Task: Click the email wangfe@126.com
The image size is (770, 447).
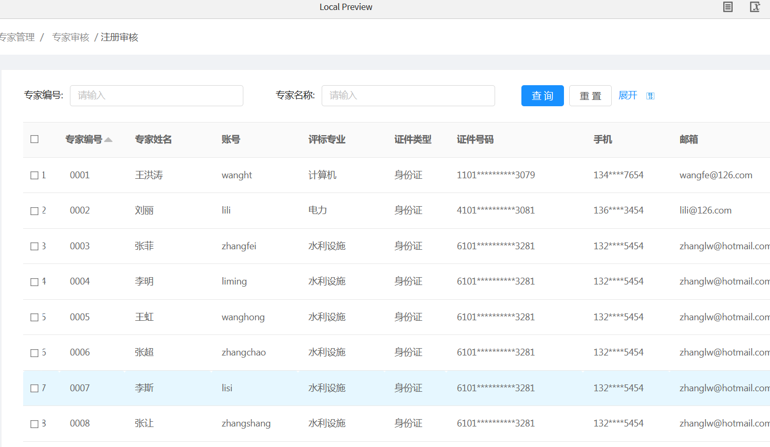Action: tap(716, 175)
